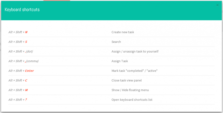Click Open keyboard shortcuts list description
This screenshot has height=113, width=223.
coord(132,100)
